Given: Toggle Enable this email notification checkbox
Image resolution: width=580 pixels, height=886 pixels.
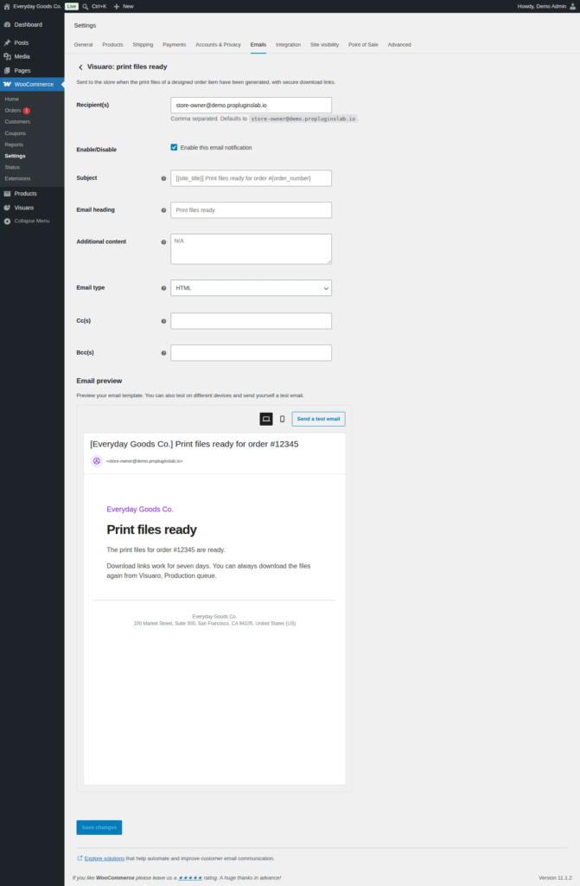Looking at the screenshot, I should (174, 147).
